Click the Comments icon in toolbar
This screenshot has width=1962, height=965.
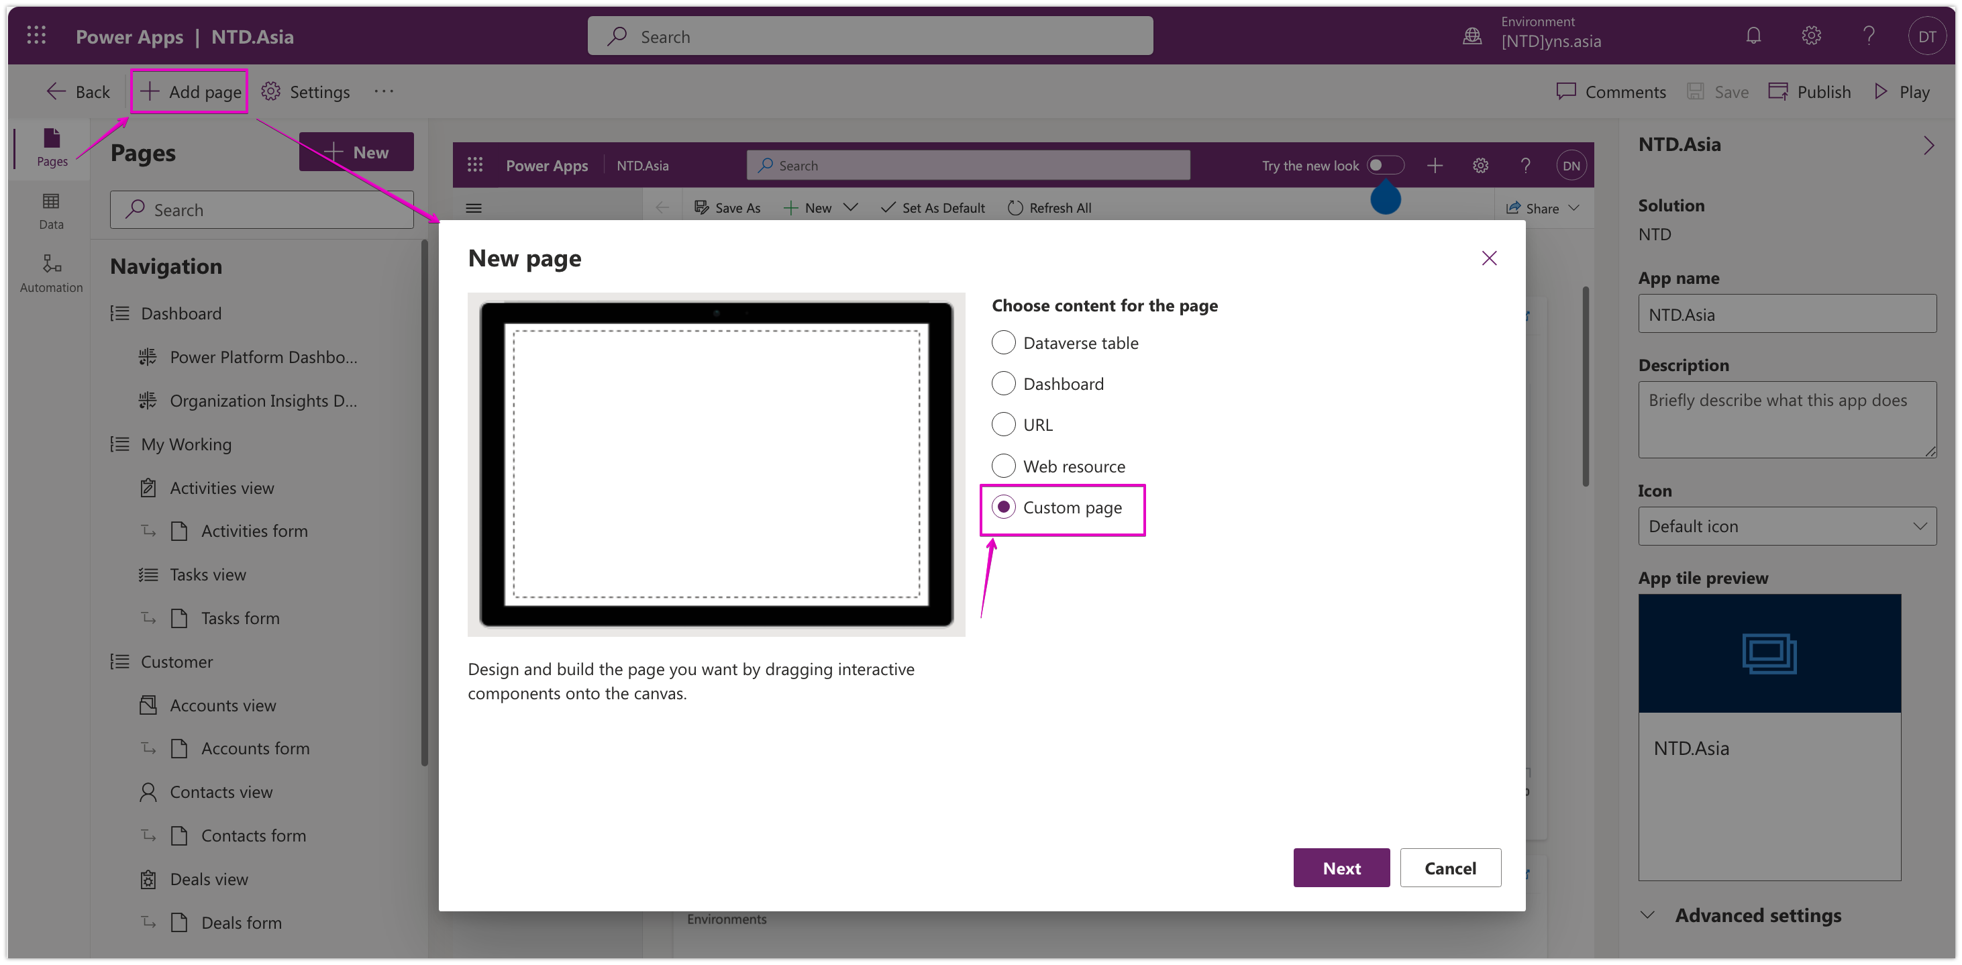1566,91
